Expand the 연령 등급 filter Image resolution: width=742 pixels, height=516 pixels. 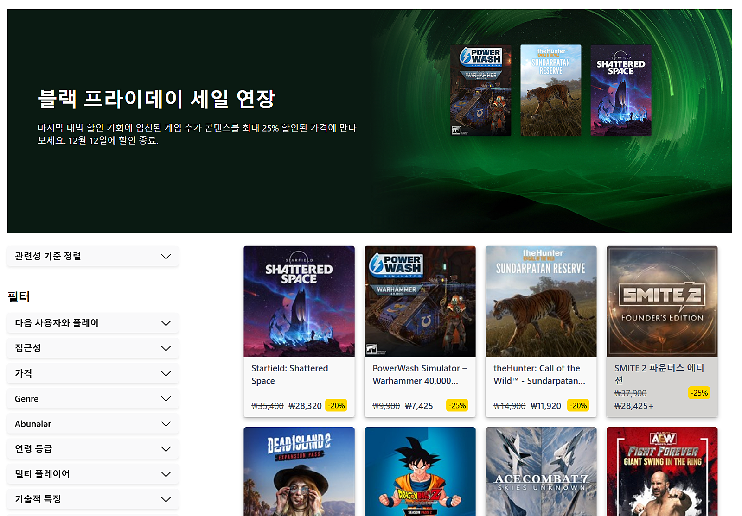coord(93,449)
